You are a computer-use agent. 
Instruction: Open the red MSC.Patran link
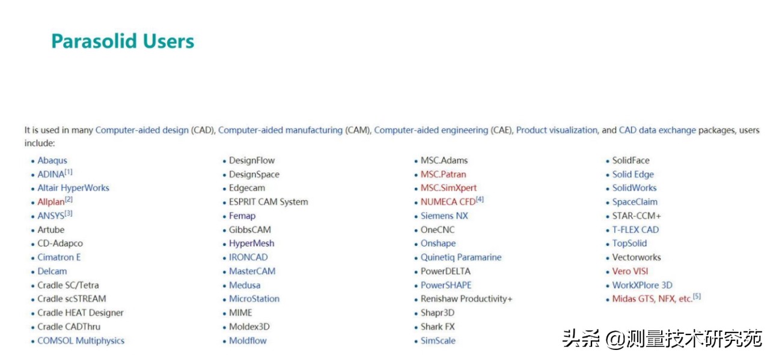tap(443, 174)
